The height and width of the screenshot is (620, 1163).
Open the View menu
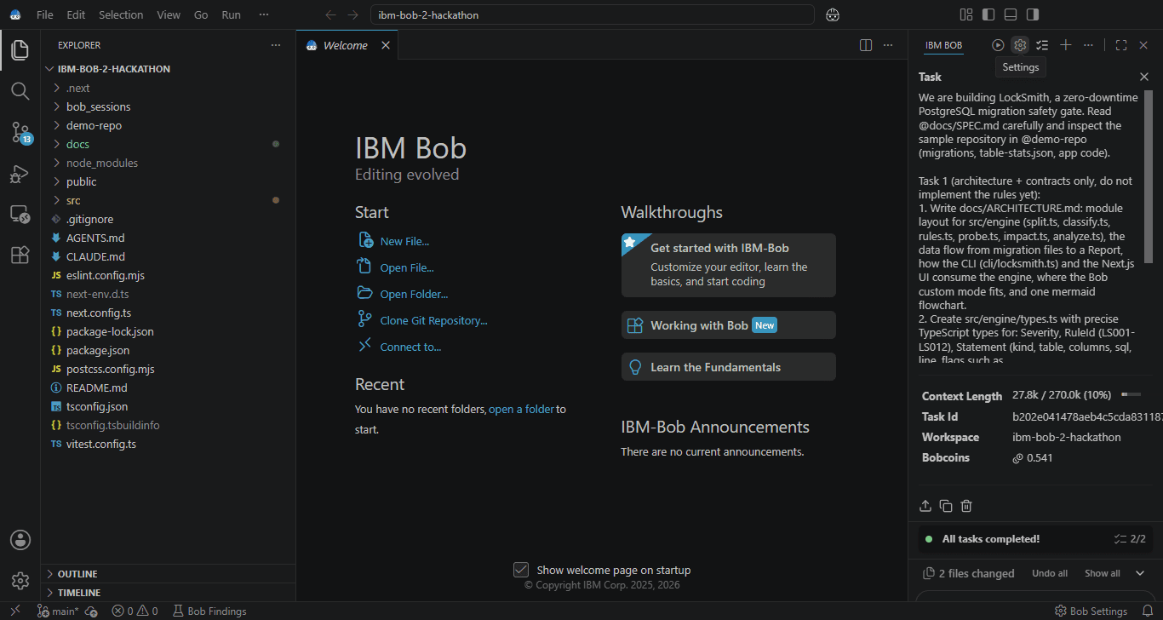tap(169, 14)
